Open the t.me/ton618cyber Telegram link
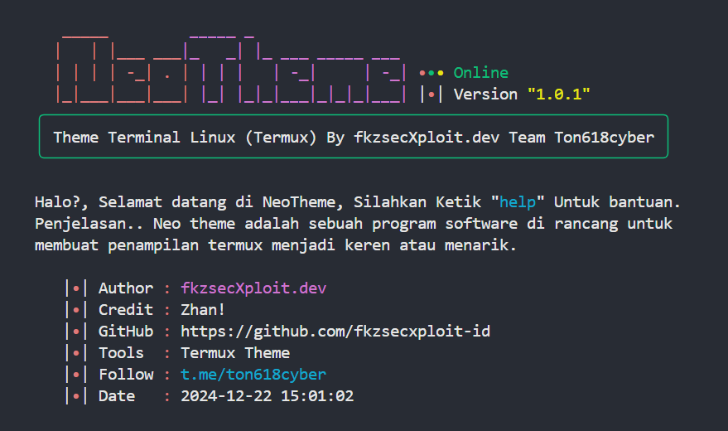 click(253, 375)
